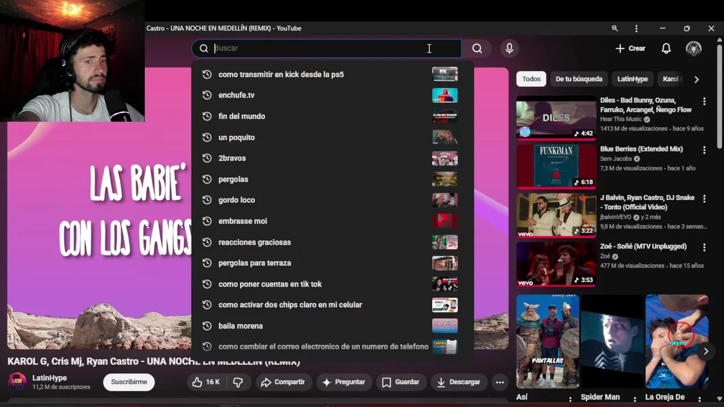
Task: Download video with Descargar button
Action: pyautogui.click(x=459, y=382)
